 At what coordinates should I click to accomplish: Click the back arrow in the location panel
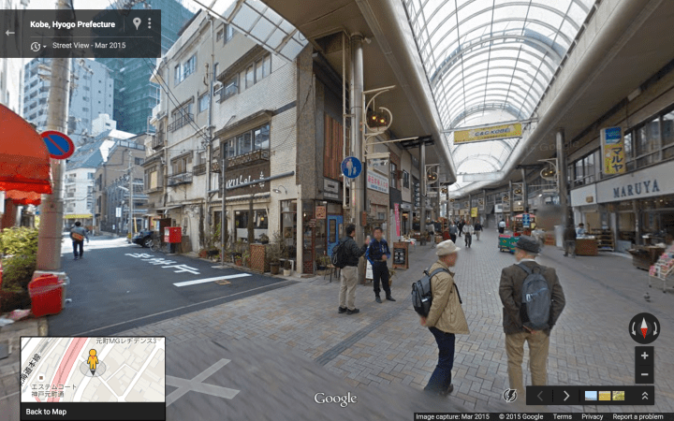tap(10, 33)
